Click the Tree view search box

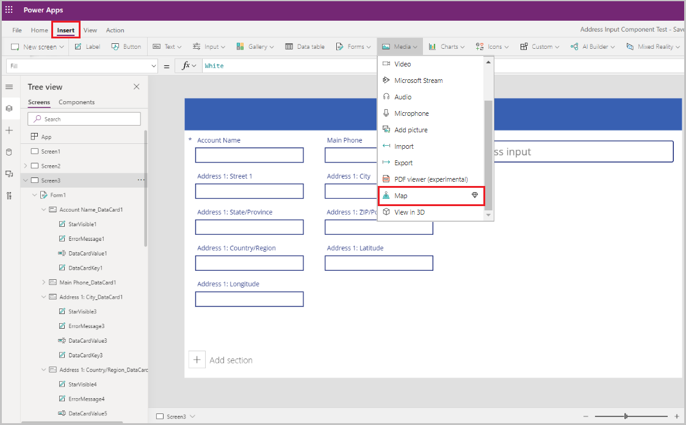point(84,119)
